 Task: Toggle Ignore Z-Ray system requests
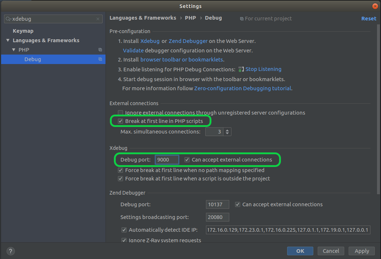click(x=124, y=240)
